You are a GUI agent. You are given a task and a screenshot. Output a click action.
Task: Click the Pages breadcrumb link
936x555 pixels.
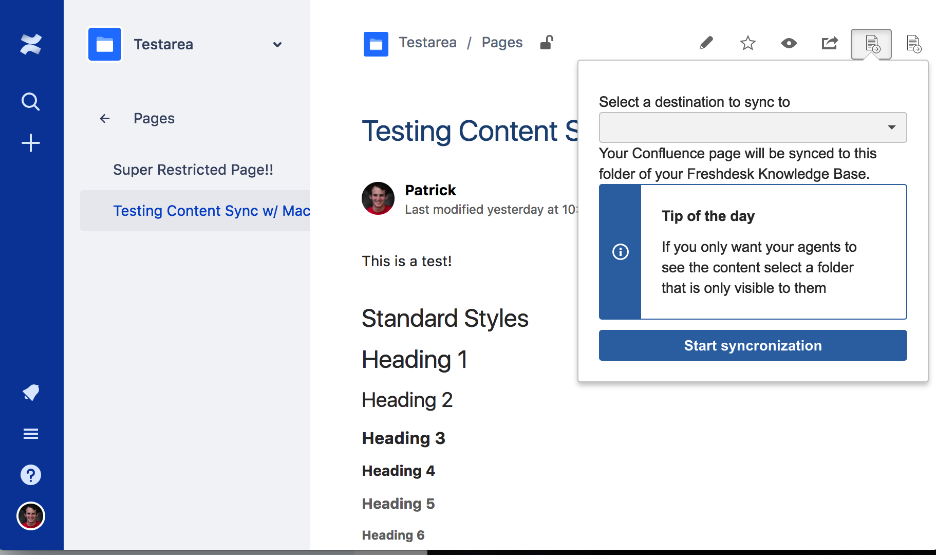(x=502, y=43)
